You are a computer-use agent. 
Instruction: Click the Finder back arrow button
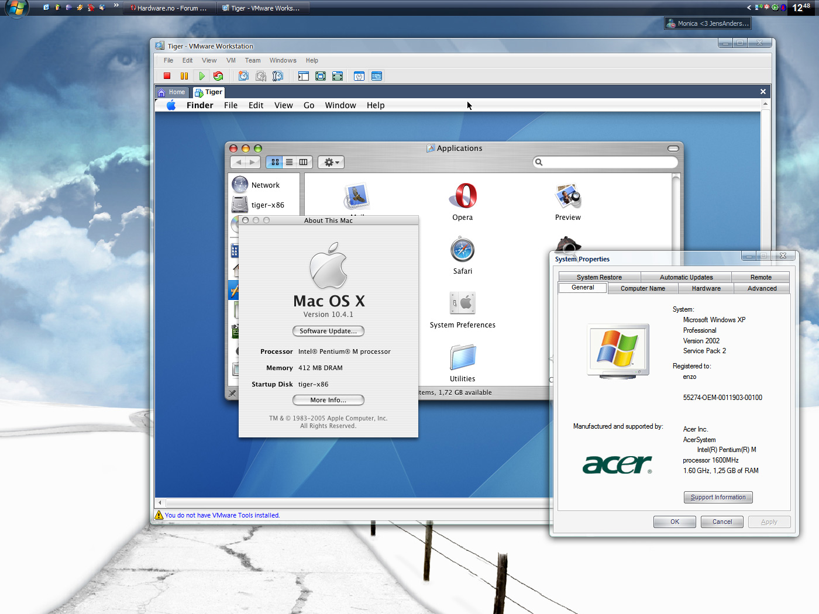click(238, 162)
